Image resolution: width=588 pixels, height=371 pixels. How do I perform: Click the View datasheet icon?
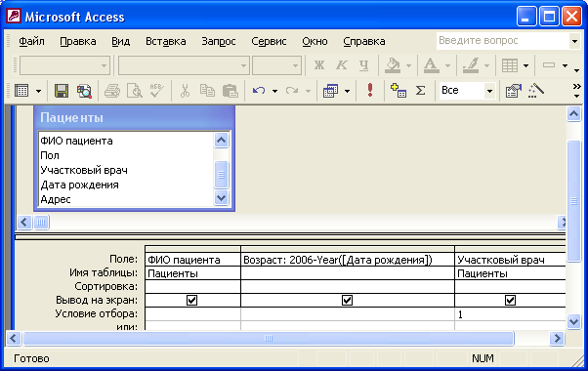21,91
